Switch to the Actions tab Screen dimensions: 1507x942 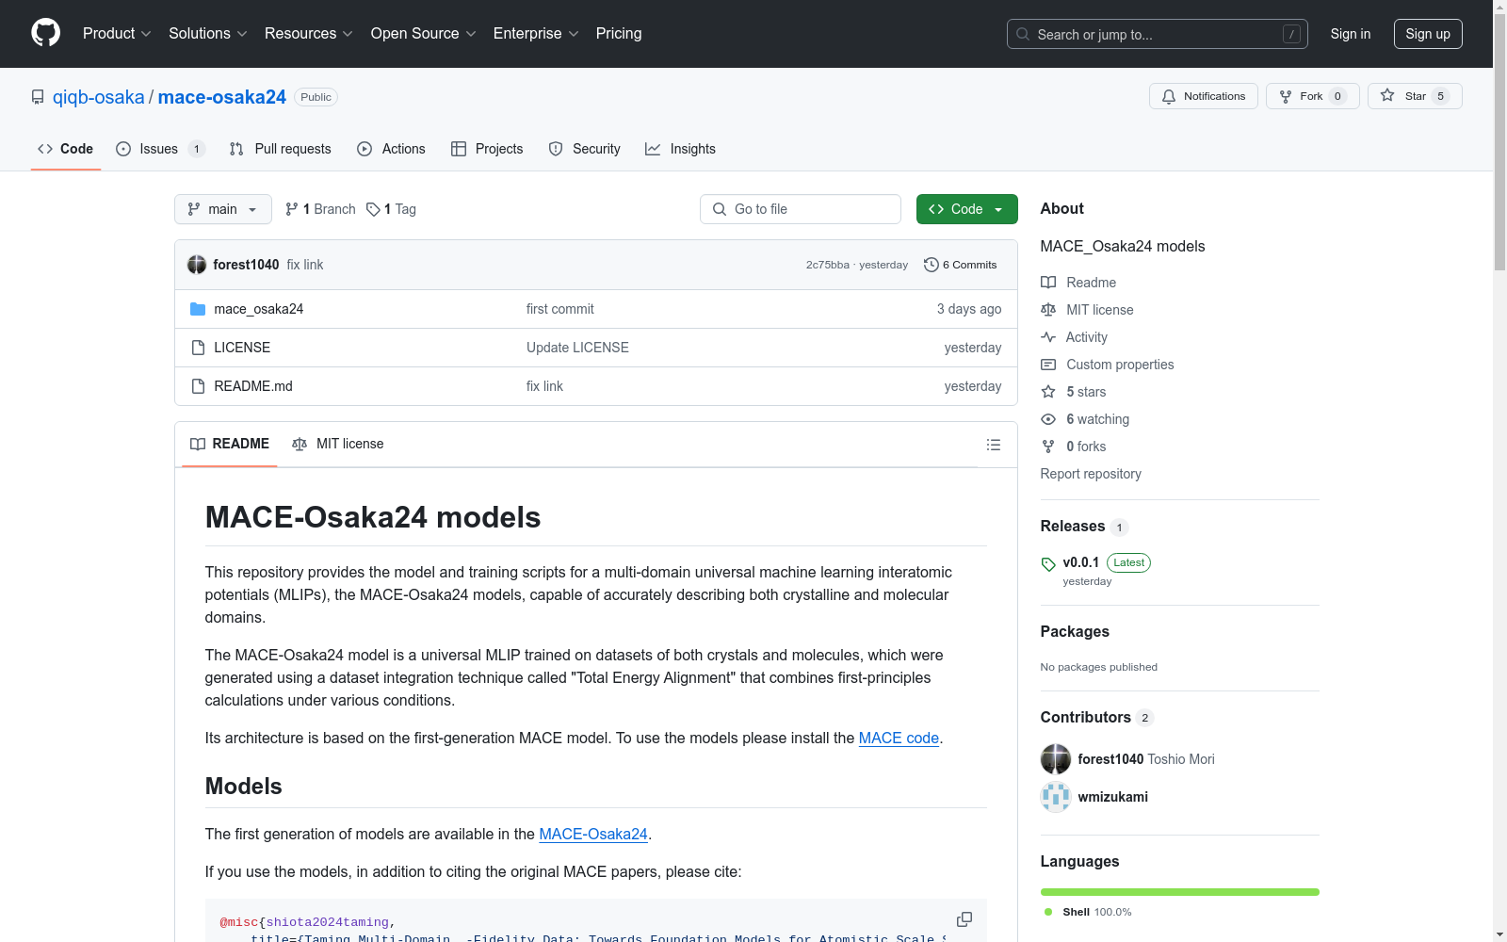[x=392, y=149]
